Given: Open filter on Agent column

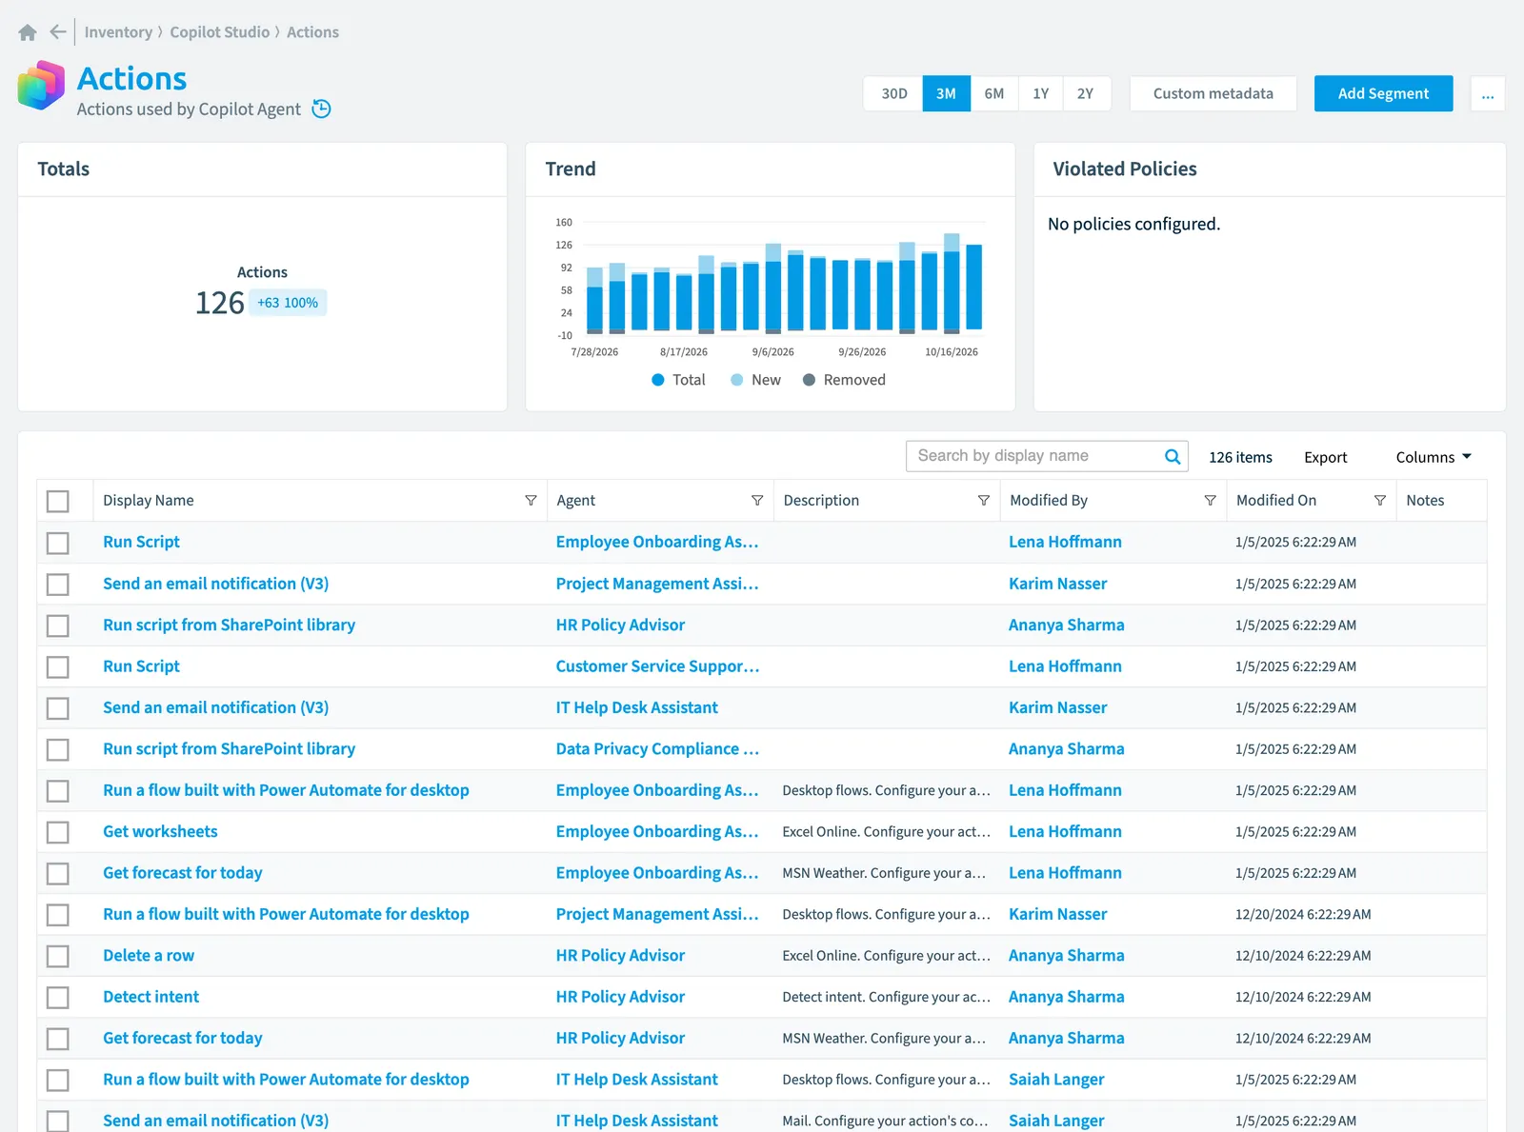Looking at the screenshot, I should (757, 501).
